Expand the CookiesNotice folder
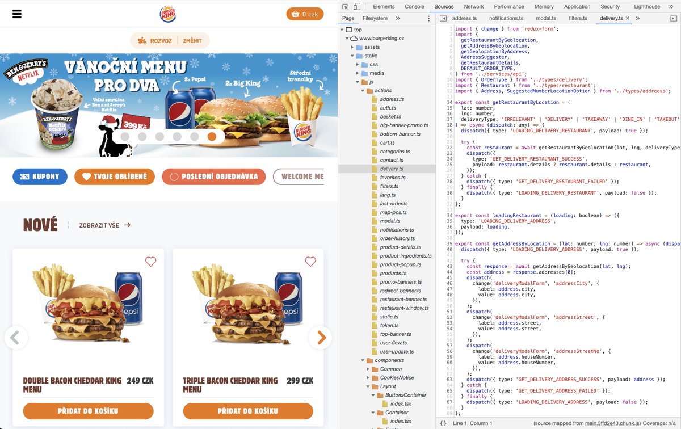 [368, 377]
